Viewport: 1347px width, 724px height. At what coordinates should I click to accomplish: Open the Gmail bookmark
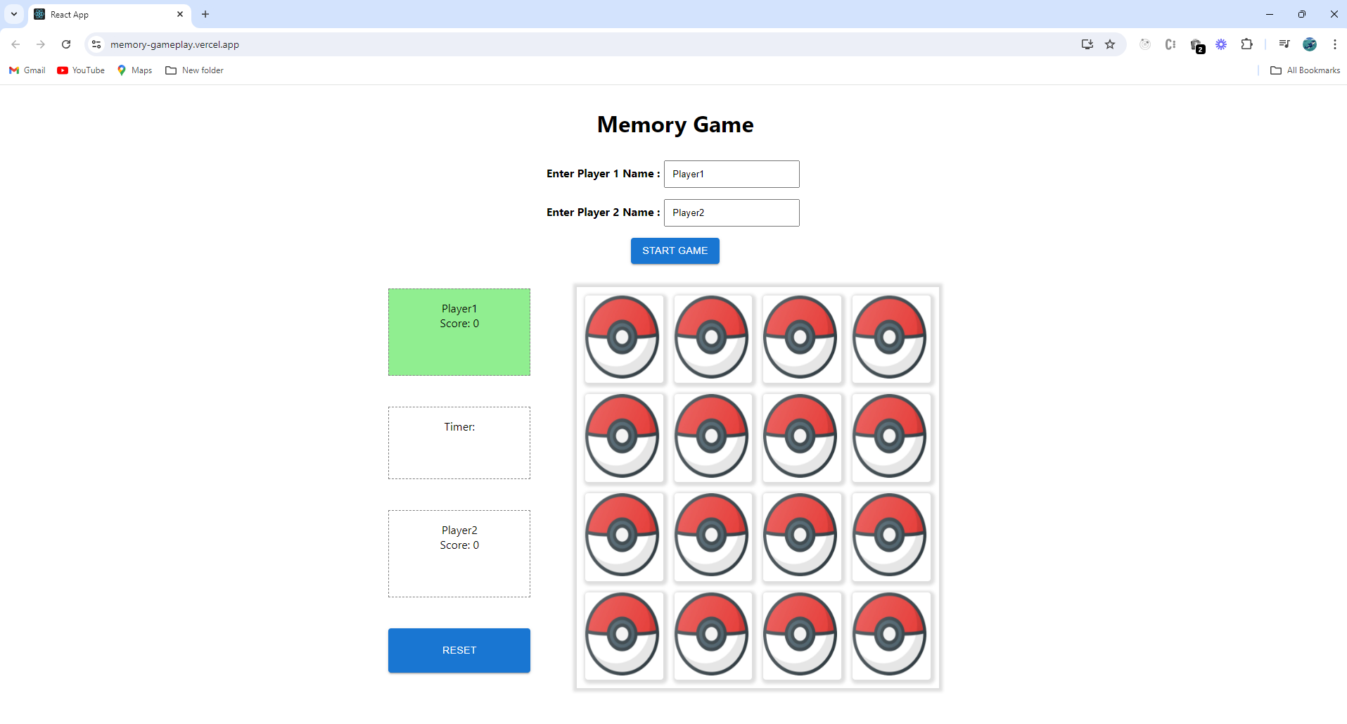coord(27,70)
